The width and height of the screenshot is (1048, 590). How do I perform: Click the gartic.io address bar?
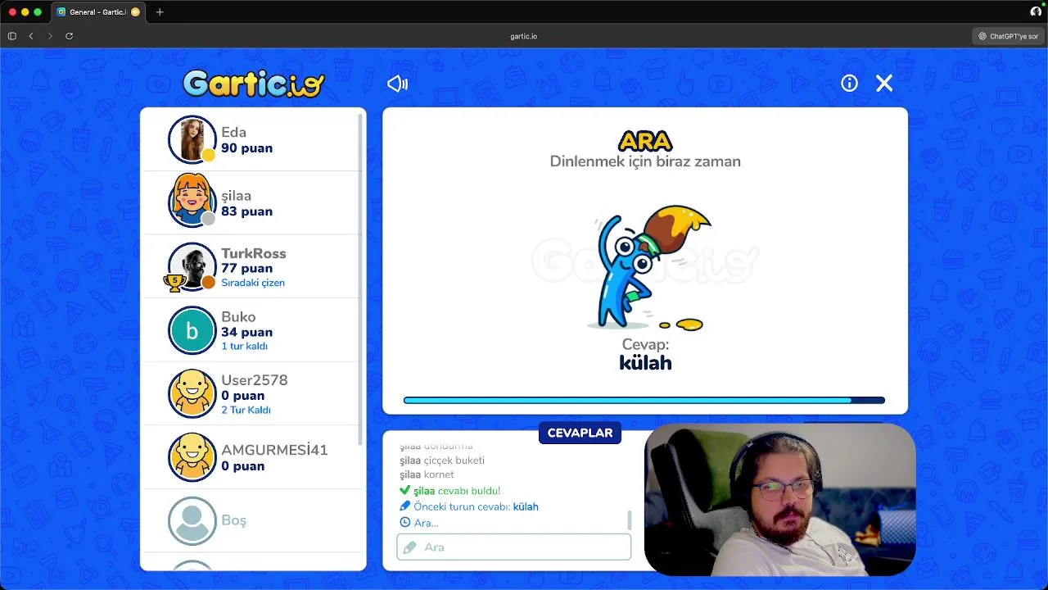click(x=524, y=36)
